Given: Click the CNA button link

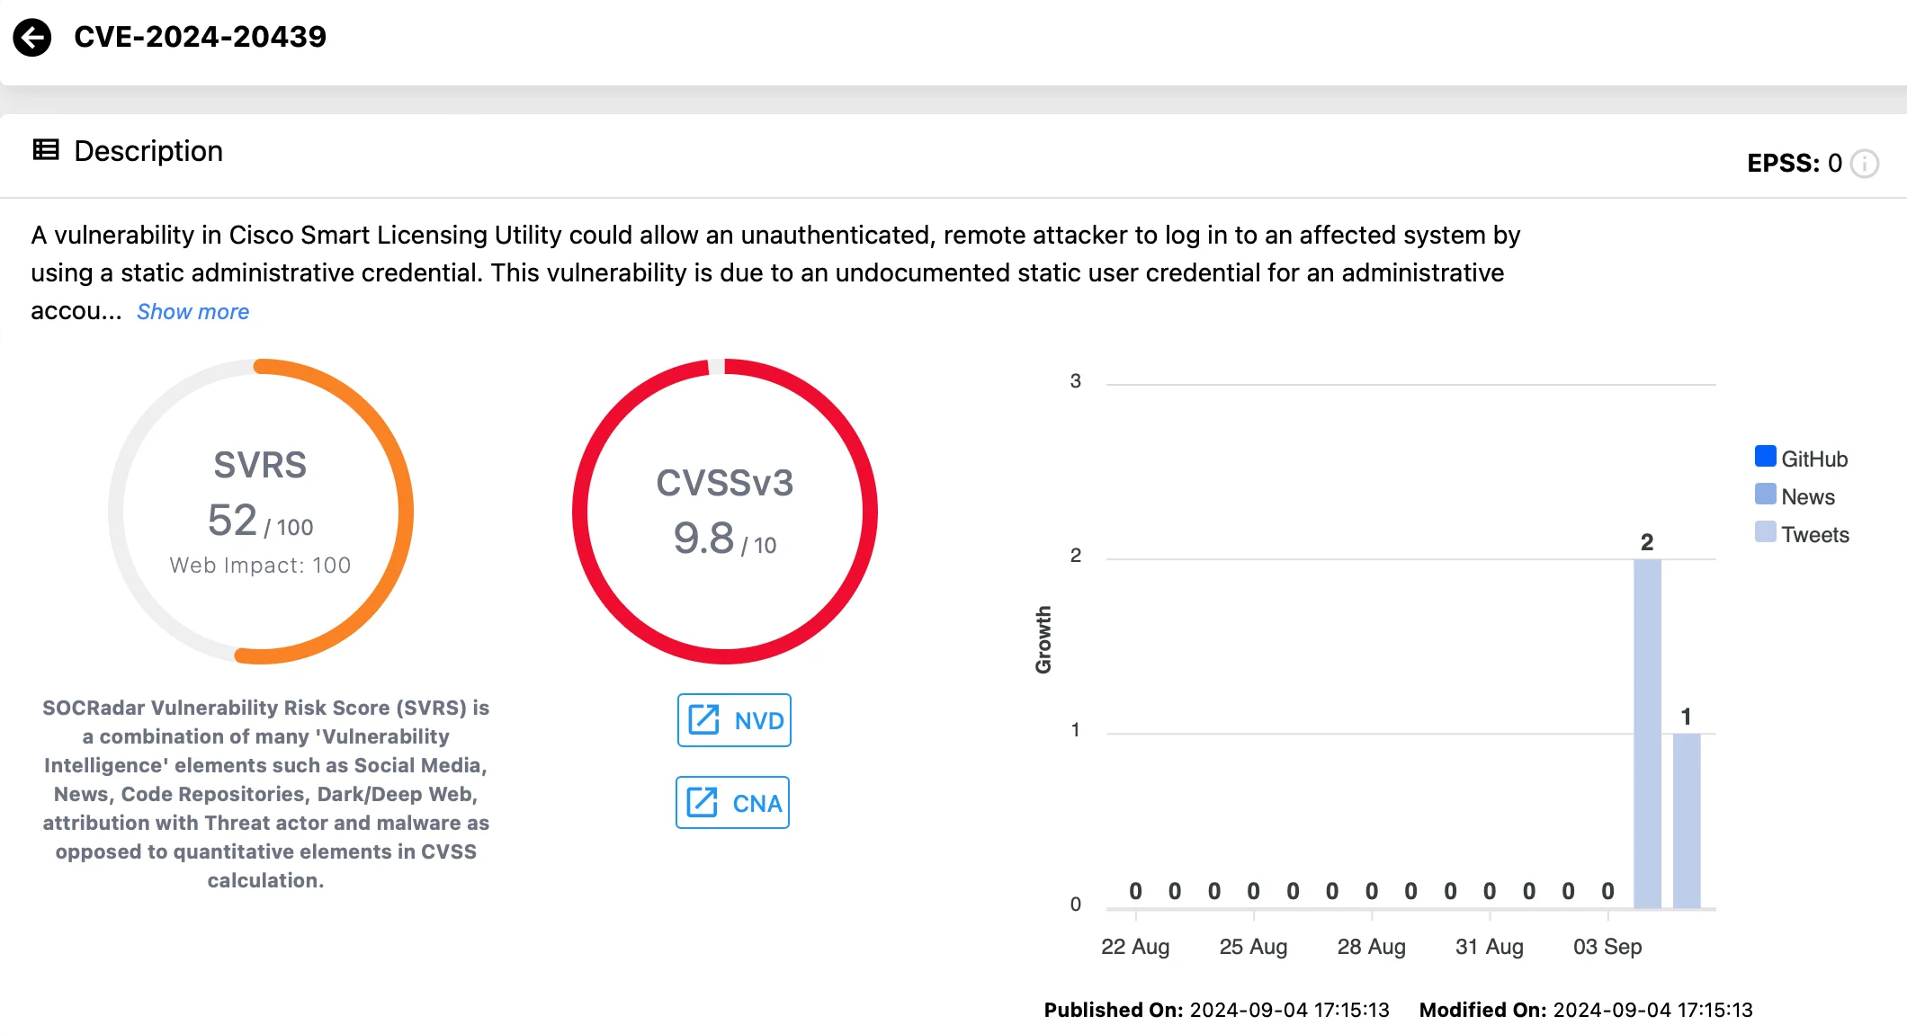Looking at the screenshot, I should click(735, 802).
